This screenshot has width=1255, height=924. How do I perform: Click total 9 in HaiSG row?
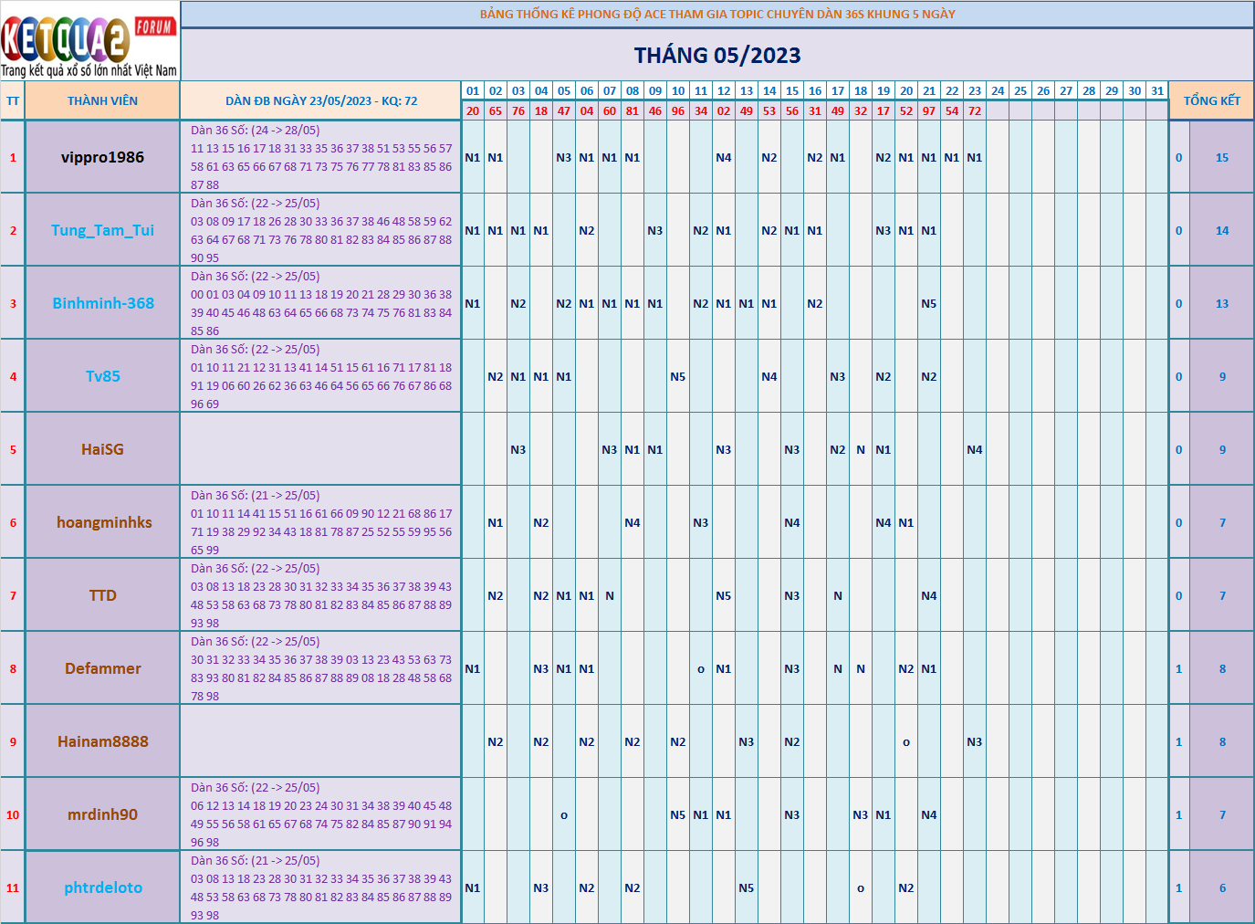coord(1222,449)
